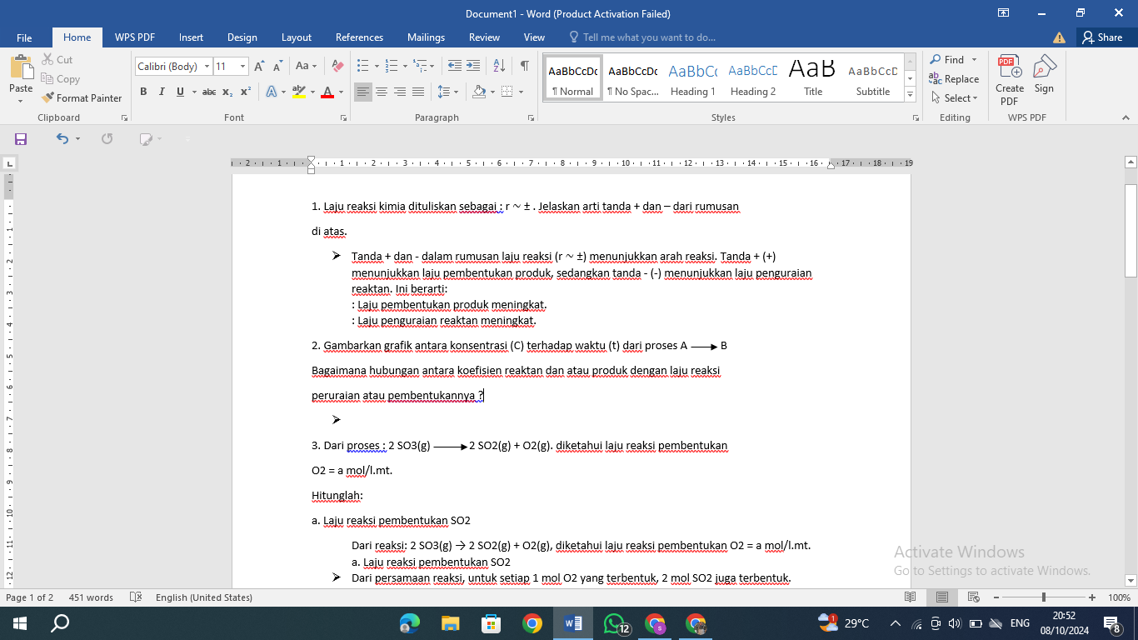Click Tell me what you want search box

(x=641, y=37)
